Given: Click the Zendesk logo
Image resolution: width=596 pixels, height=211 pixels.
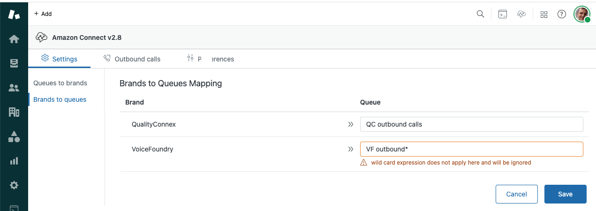Looking at the screenshot, I should point(14,14).
